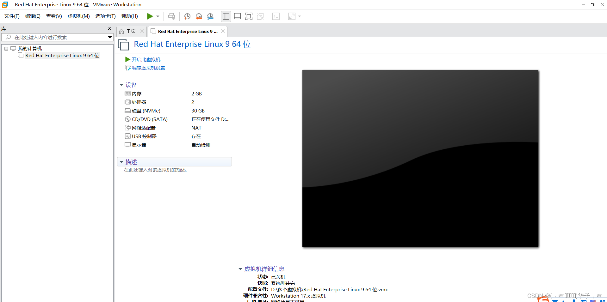The width and height of the screenshot is (607, 302).
Task: Click the 系统刚装完 snapshot value
Action: (283, 283)
